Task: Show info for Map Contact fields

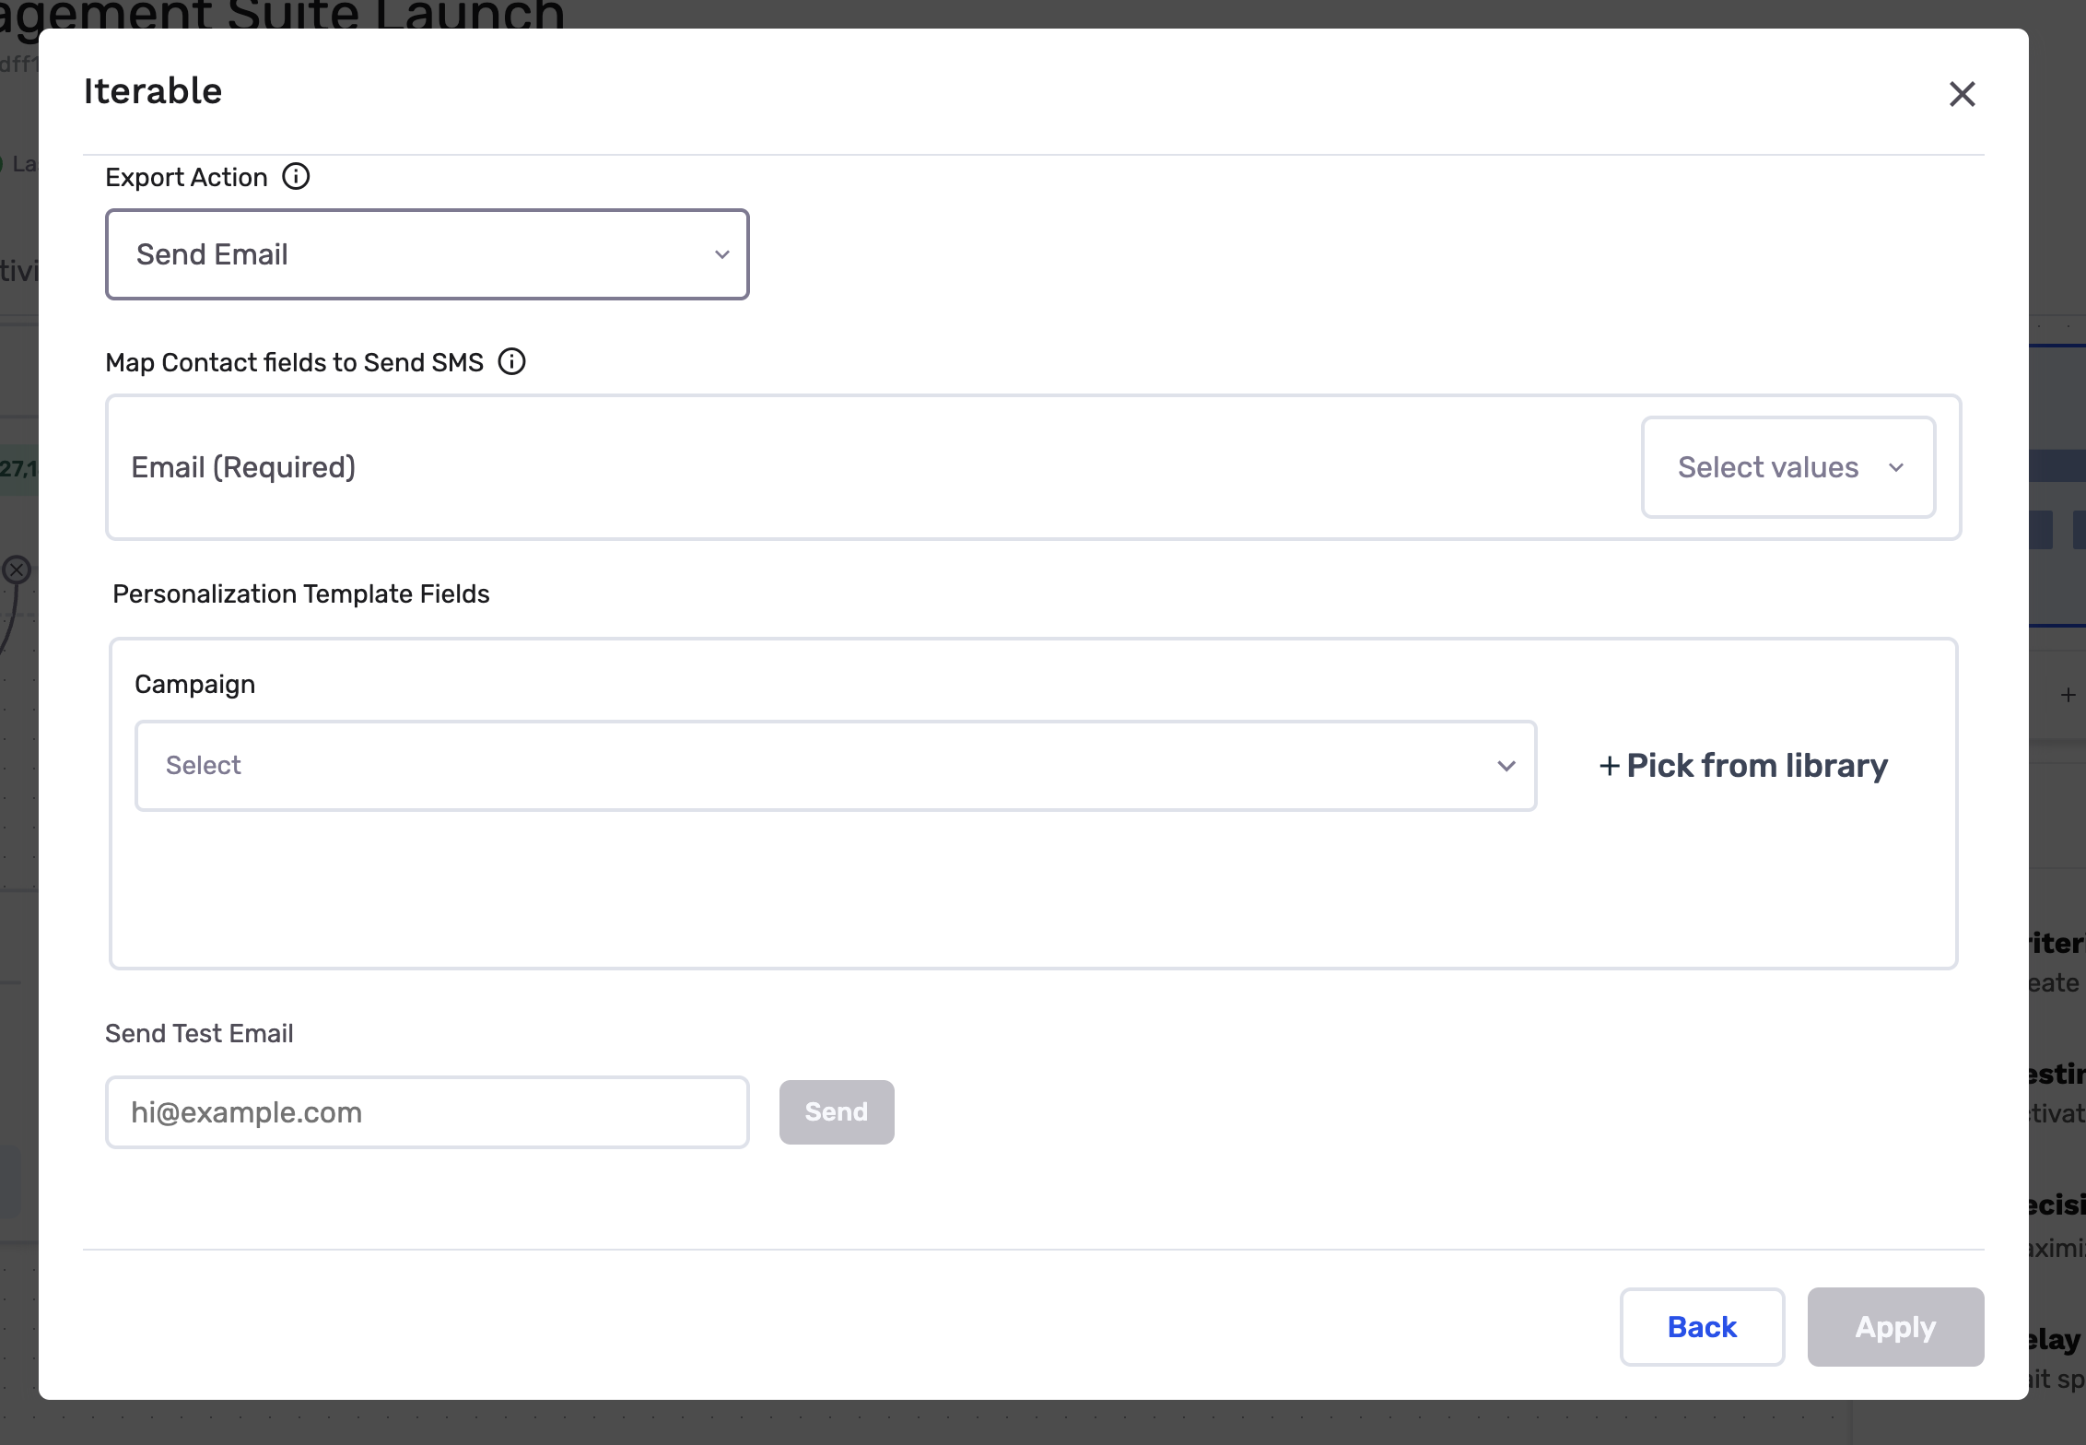Action: 511,361
